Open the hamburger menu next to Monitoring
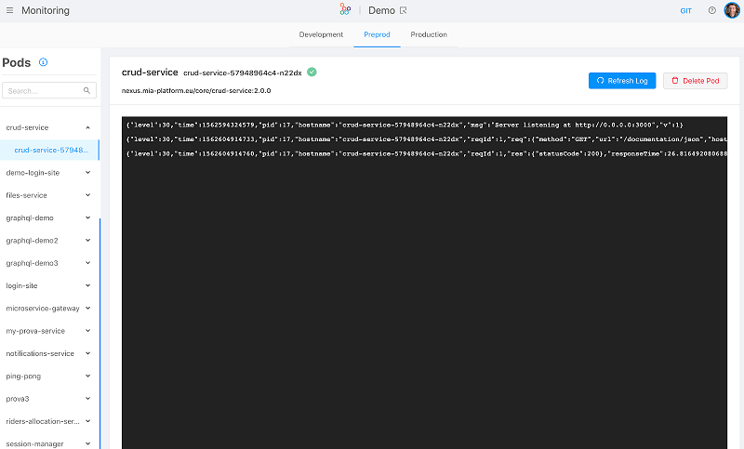 point(9,10)
